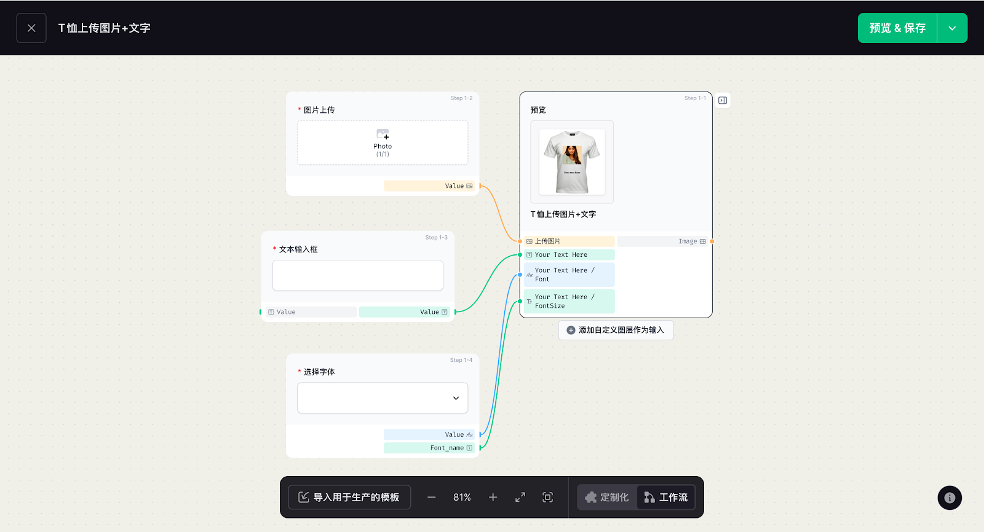Image resolution: width=984 pixels, height=532 pixels.
Task: Open the 选择字体 dropdown
Action: pyautogui.click(x=382, y=398)
